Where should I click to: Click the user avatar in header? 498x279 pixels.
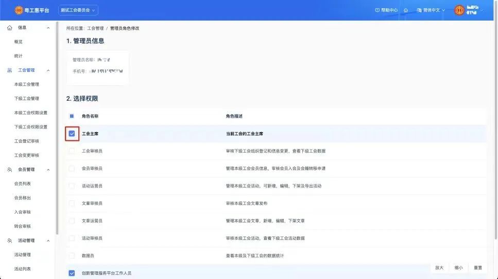pos(459,10)
